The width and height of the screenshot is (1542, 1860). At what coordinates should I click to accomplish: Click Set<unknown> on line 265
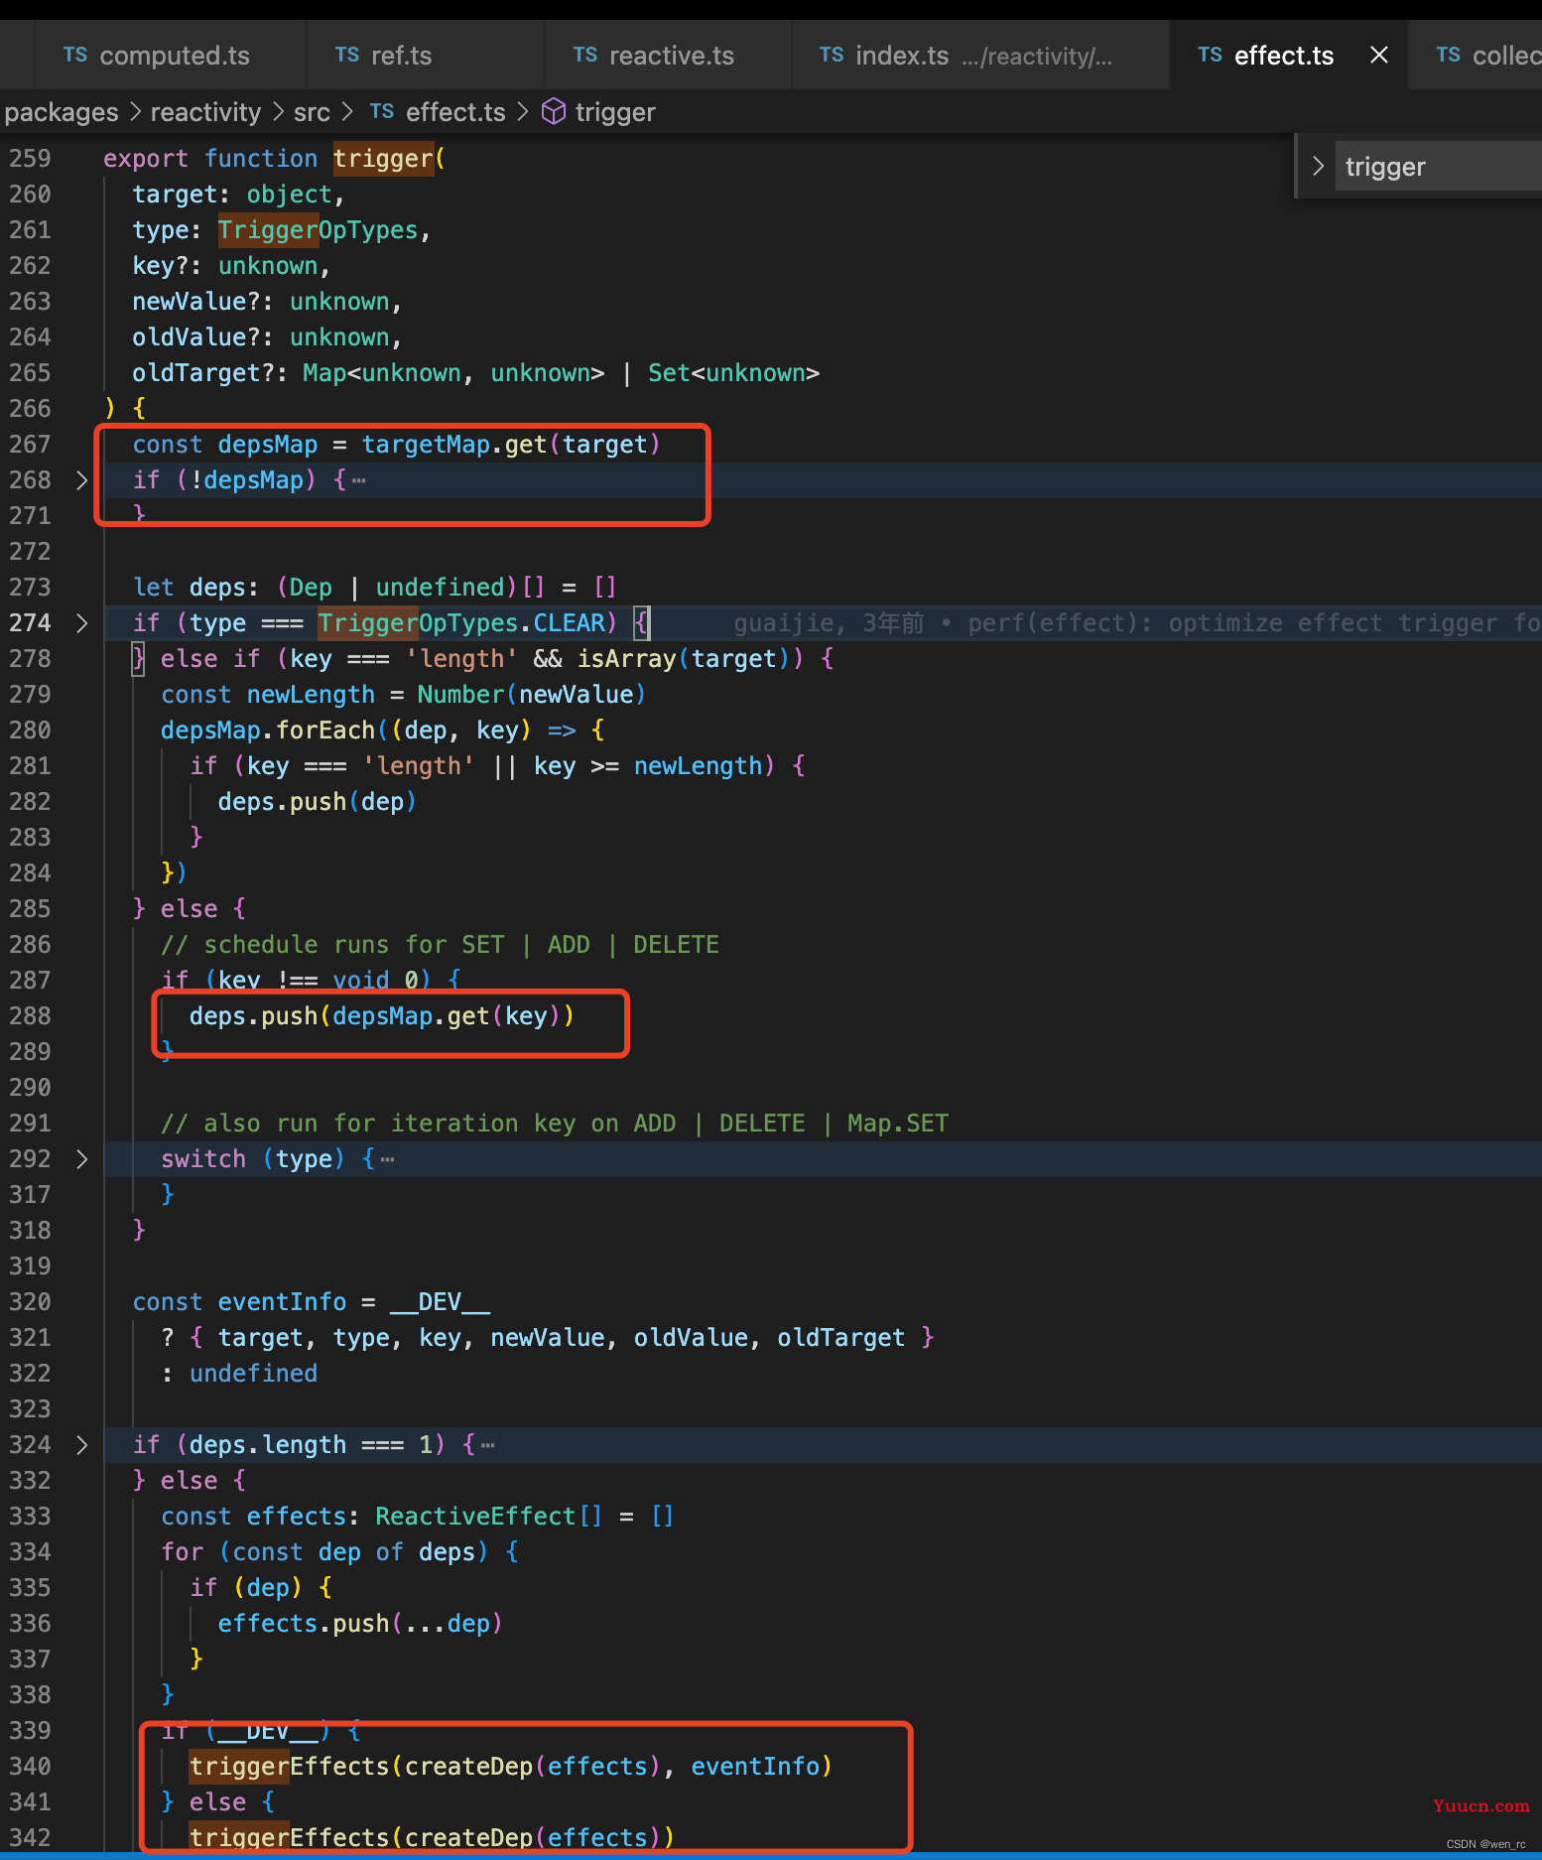point(733,373)
